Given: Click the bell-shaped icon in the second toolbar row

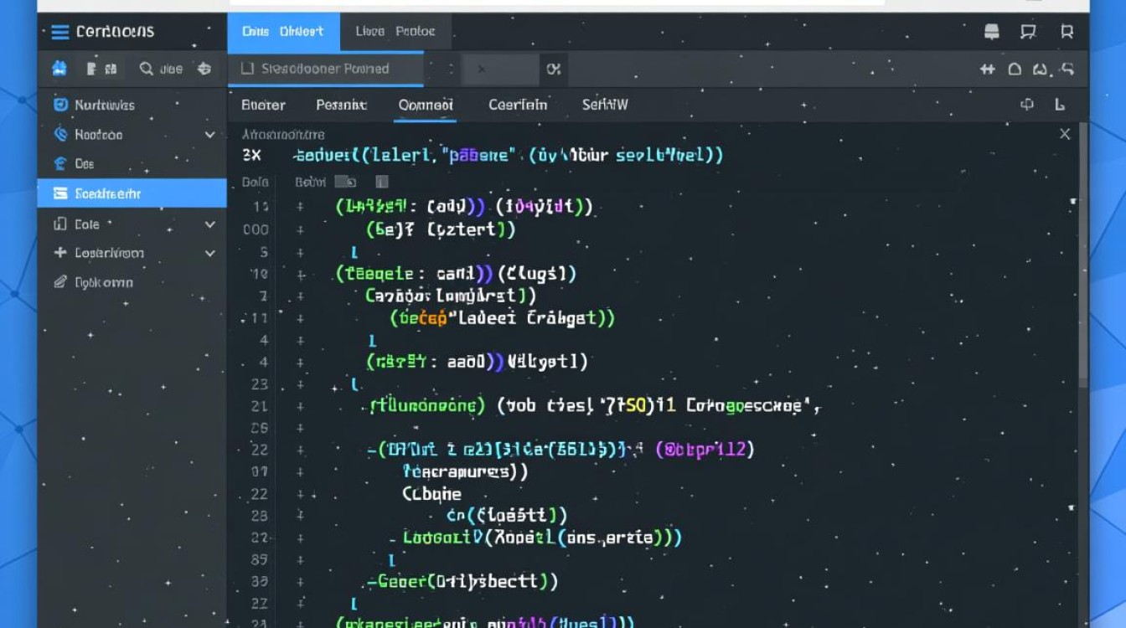Looking at the screenshot, I should tap(1015, 69).
